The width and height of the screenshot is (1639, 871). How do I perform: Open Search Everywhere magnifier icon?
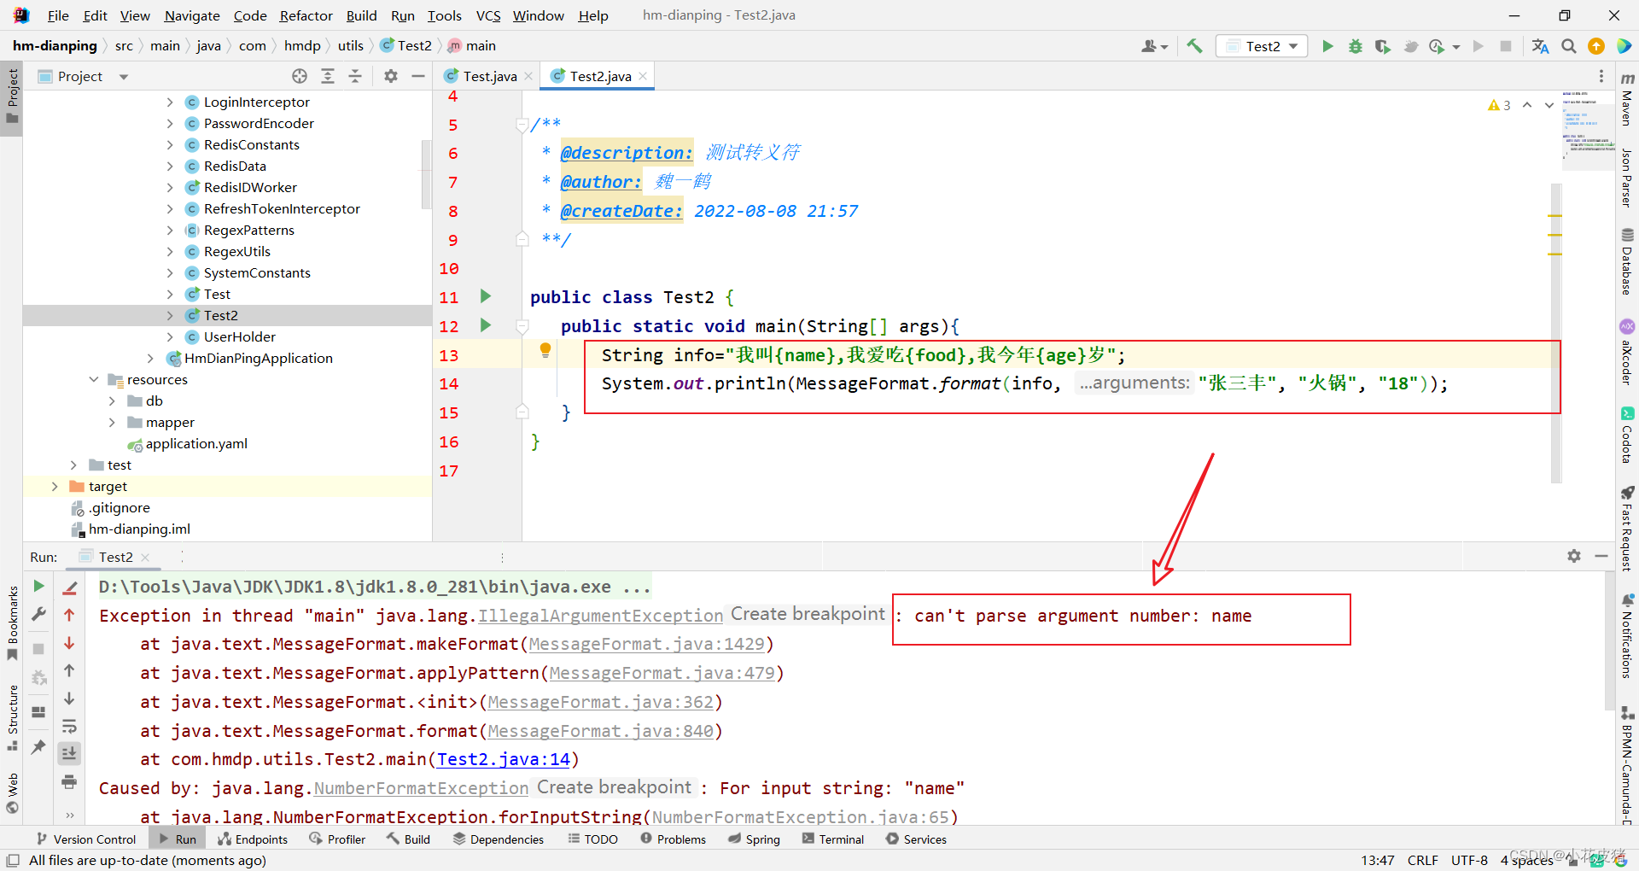(x=1569, y=46)
